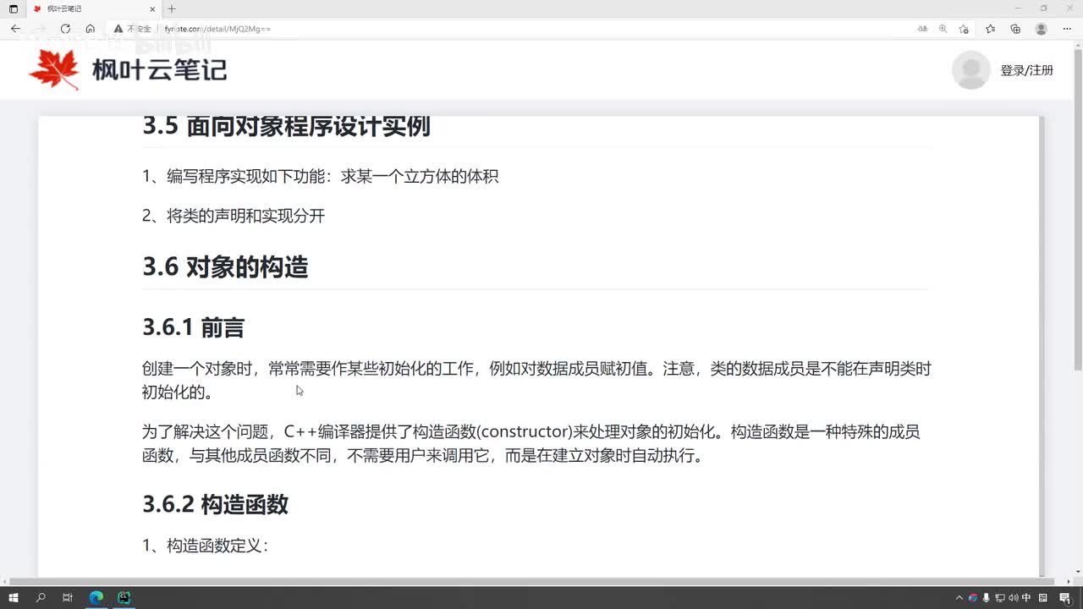The height and width of the screenshot is (609, 1083).
Task: Click Microsoft Edge taskbar icon
Action: [x=96, y=598]
